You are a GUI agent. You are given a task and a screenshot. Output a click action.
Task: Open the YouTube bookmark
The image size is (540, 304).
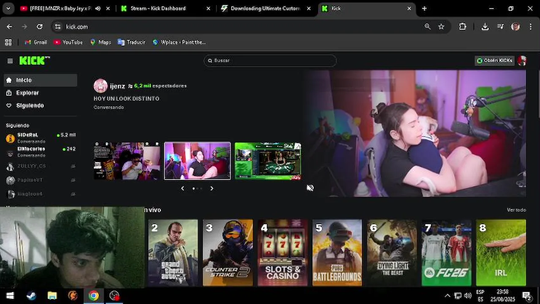tap(68, 42)
